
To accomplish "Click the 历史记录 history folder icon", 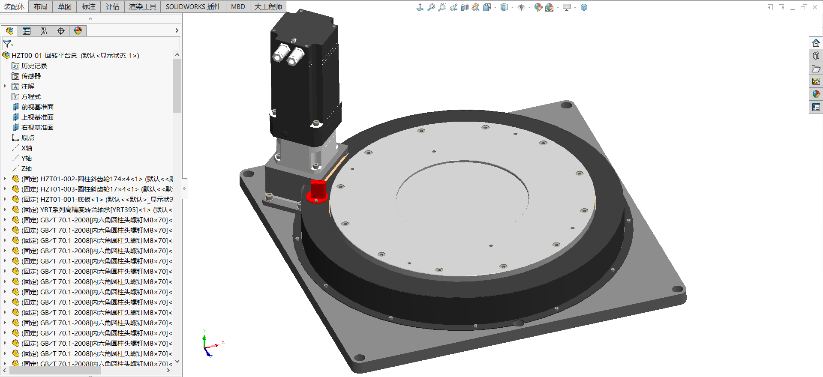I will click(15, 66).
